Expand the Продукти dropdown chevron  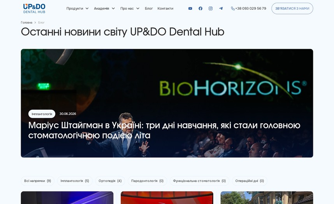pyautogui.click(x=87, y=9)
